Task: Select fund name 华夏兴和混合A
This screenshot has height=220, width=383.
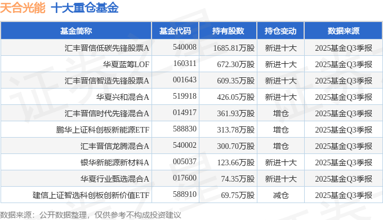Action: [x=122, y=97]
